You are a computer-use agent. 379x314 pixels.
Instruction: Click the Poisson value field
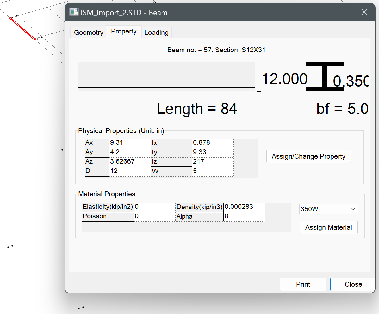[x=154, y=216]
